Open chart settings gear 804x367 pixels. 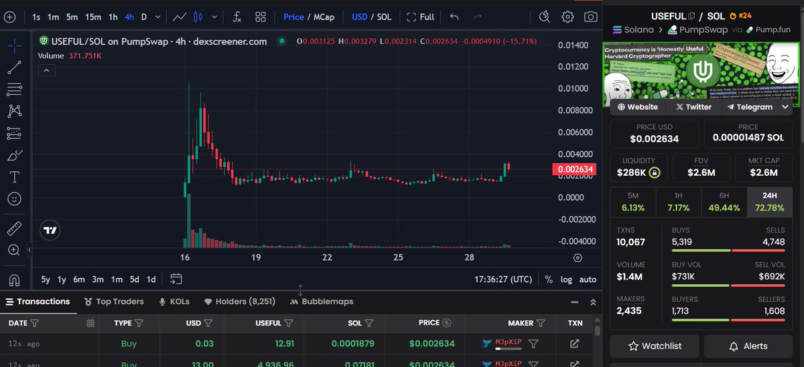click(x=567, y=17)
